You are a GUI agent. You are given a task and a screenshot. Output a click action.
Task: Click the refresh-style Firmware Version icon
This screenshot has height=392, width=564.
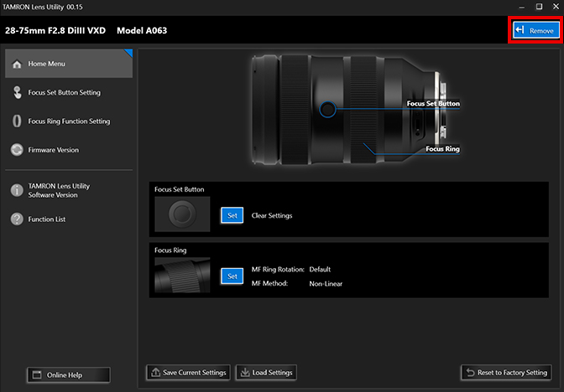click(17, 150)
